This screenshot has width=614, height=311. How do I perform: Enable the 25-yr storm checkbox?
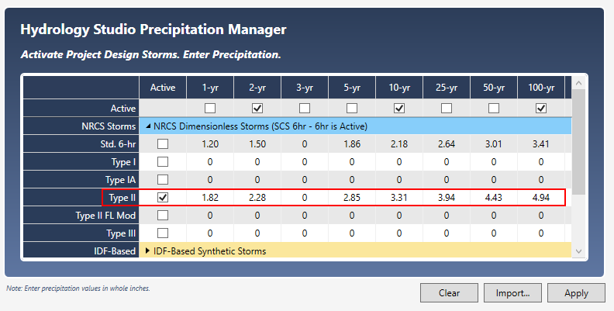447,108
